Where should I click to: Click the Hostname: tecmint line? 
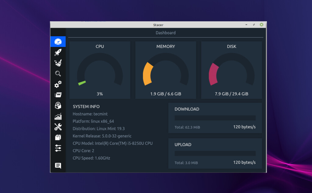click(x=90, y=114)
